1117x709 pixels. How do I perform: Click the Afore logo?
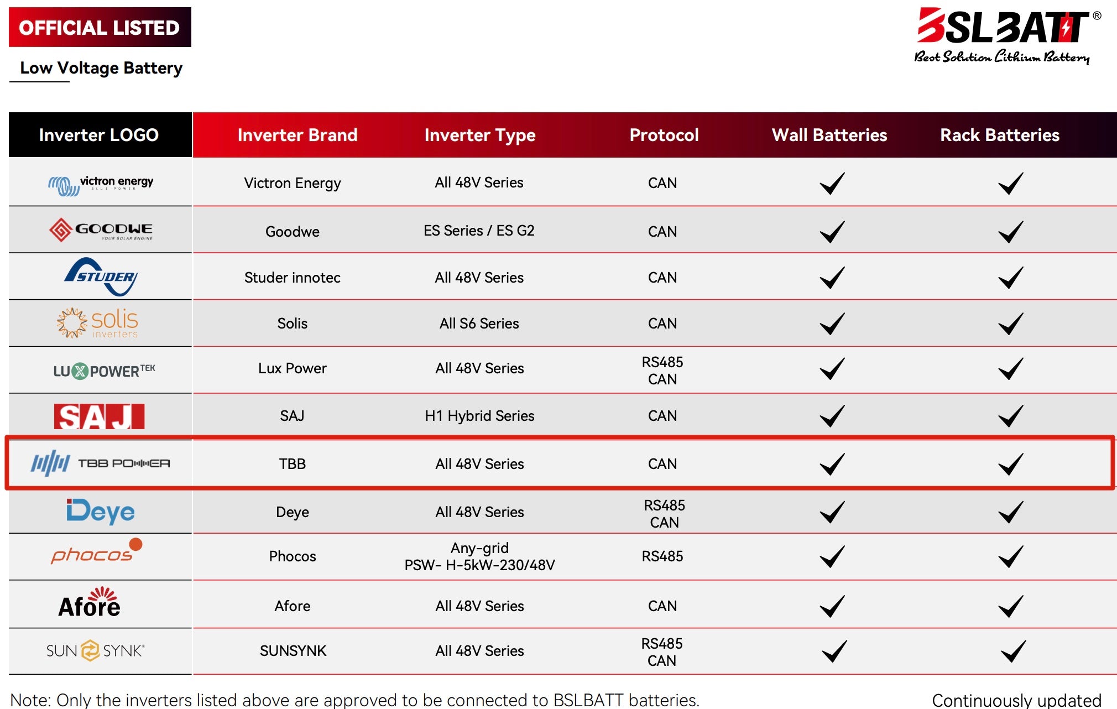[x=90, y=603]
